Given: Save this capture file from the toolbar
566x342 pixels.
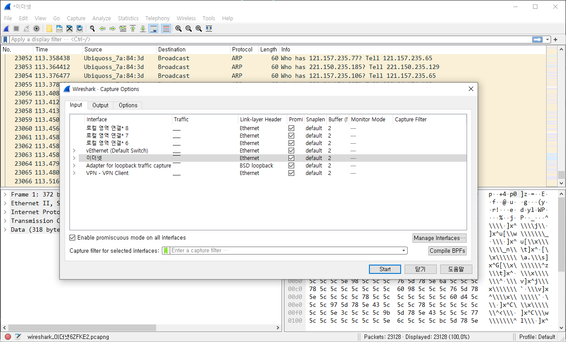Looking at the screenshot, I should click(x=59, y=29).
